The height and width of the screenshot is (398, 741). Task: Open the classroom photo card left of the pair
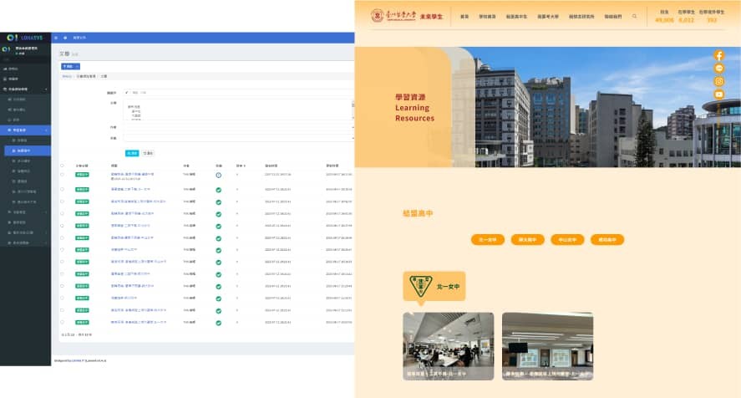pyautogui.click(x=449, y=346)
